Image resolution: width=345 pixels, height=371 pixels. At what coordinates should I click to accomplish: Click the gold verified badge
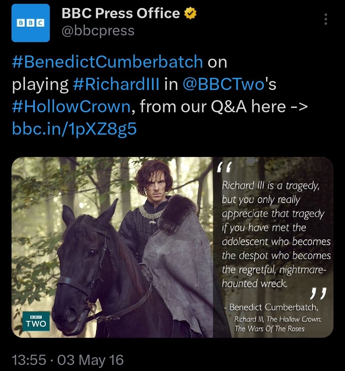click(x=191, y=13)
